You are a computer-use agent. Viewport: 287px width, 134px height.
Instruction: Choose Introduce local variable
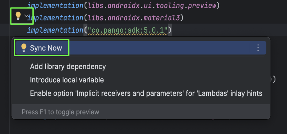click(x=67, y=80)
